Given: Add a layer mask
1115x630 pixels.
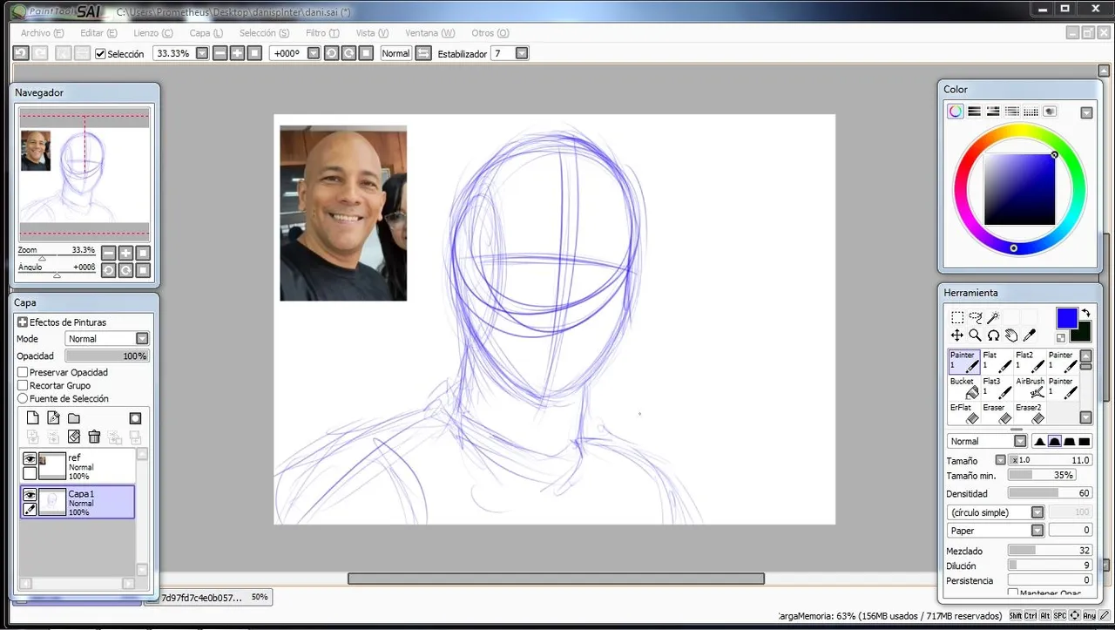Looking at the screenshot, I should click(x=135, y=418).
